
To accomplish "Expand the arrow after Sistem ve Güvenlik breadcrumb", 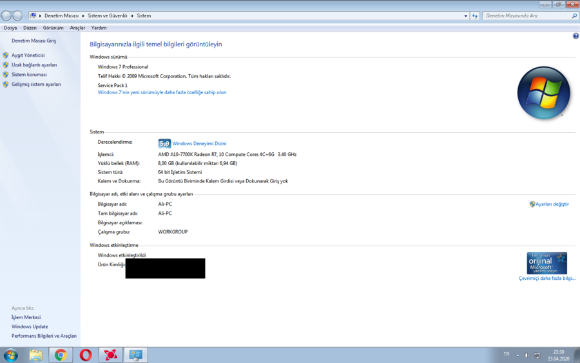I will (132, 16).
